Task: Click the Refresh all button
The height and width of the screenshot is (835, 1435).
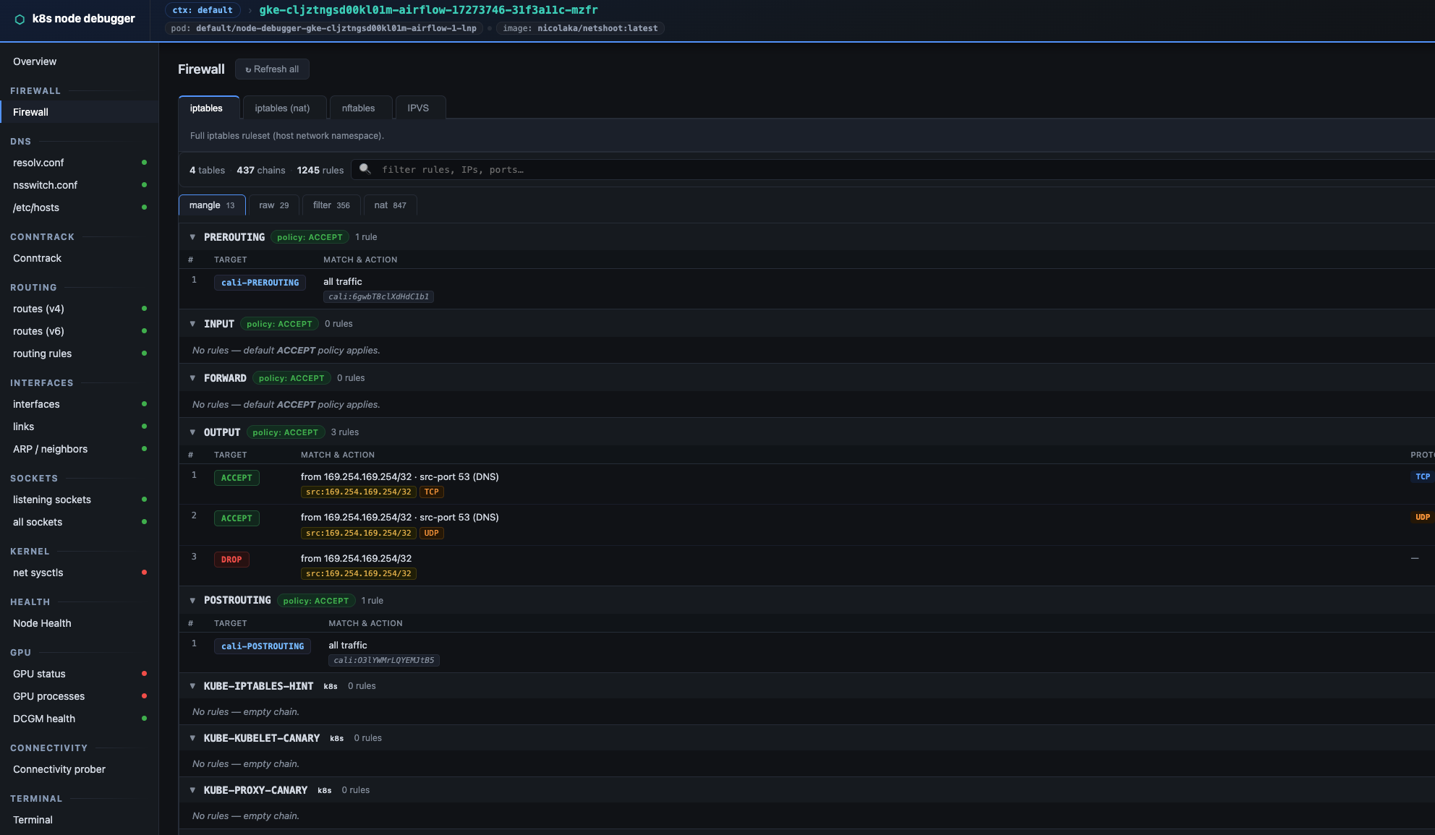Action: (x=272, y=69)
